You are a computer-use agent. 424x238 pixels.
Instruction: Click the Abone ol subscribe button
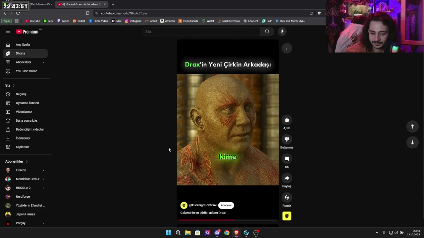[x=226, y=205]
